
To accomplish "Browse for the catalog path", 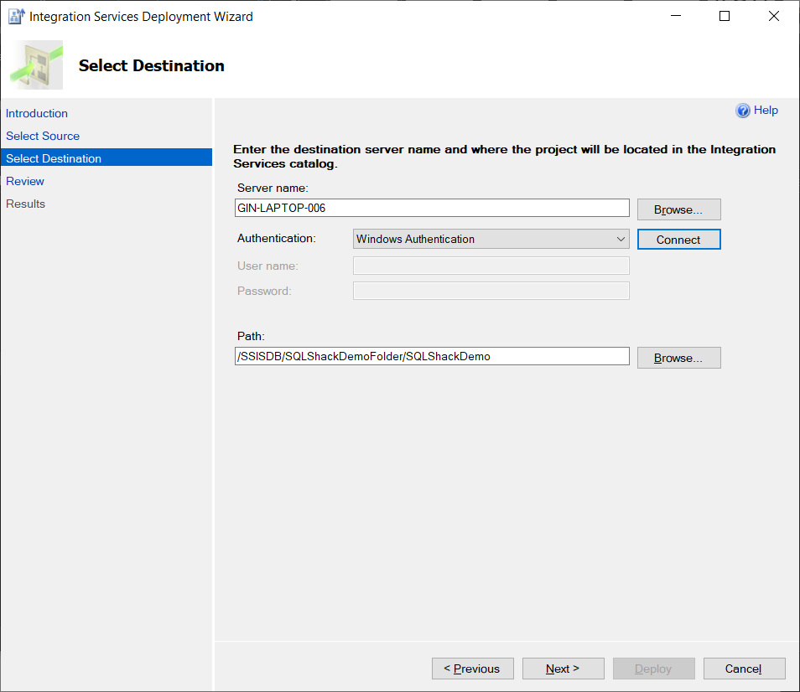I will [678, 358].
